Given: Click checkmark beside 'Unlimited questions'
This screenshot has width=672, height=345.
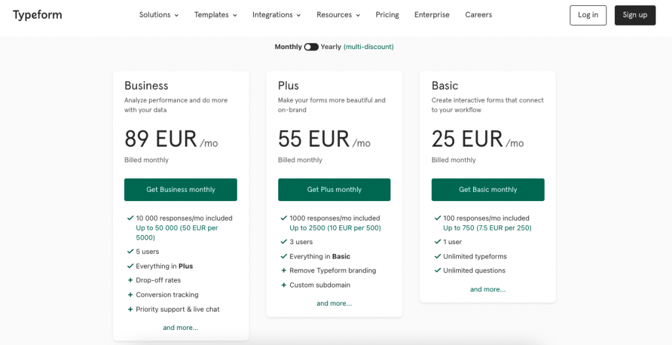Looking at the screenshot, I should (438, 270).
